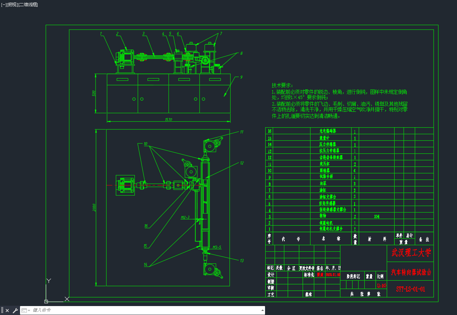Screen dimensions: 457x315
Task: Select the drawing name 汽车转向器试验台
Action: pyautogui.click(x=411, y=272)
